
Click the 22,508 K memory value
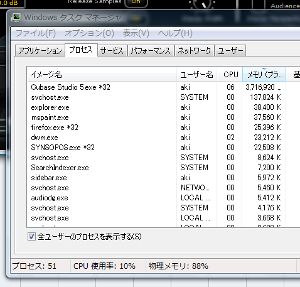point(267,148)
